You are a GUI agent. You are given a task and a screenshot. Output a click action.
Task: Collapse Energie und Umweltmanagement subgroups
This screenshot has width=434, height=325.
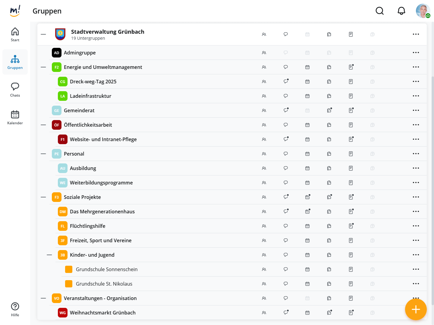pos(43,67)
